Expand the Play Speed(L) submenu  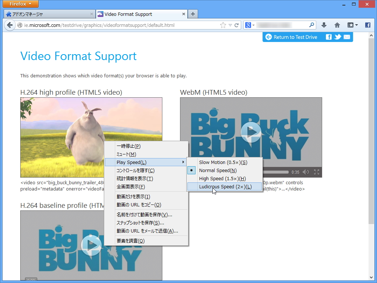pos(146,163)
